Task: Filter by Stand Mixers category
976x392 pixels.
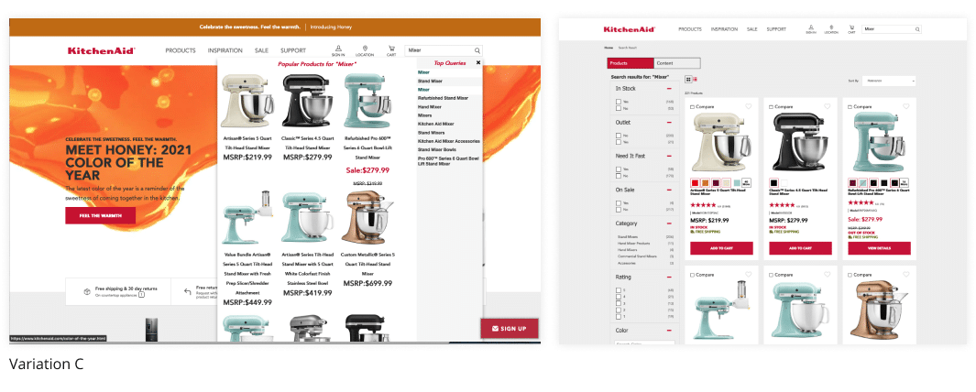Action: 628,238
